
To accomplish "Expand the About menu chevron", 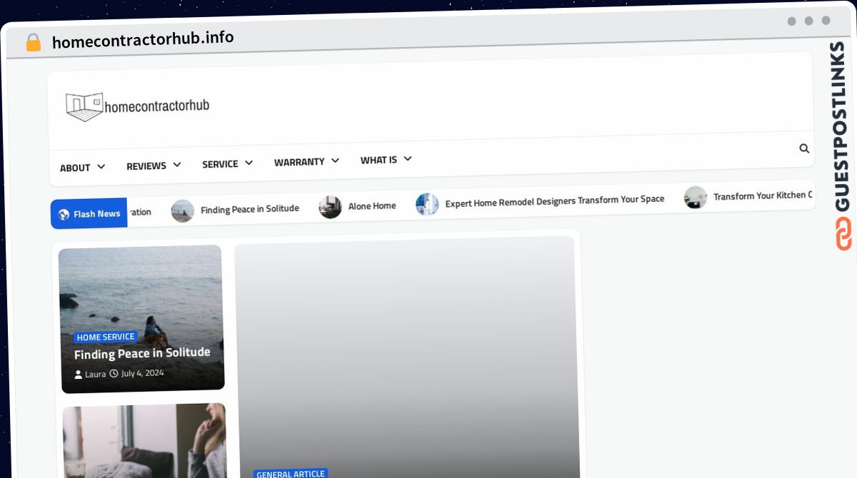I will [x=101, y=166].
